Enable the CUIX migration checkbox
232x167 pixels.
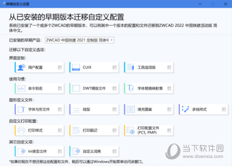114,67
